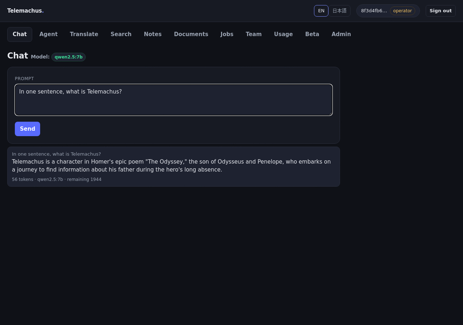This screenshot has width=463, height=325.
Task: Click the echoed question in the response card
Action: click(x=56, y=154)
